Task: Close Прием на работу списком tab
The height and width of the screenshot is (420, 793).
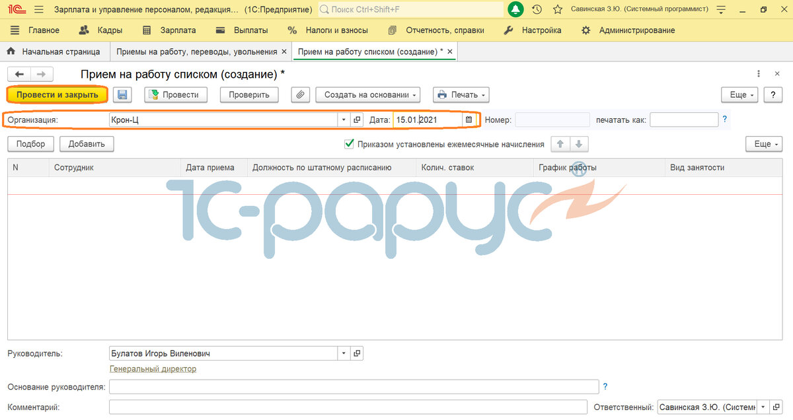Action: pyautogui.click(x=450, y=52)
